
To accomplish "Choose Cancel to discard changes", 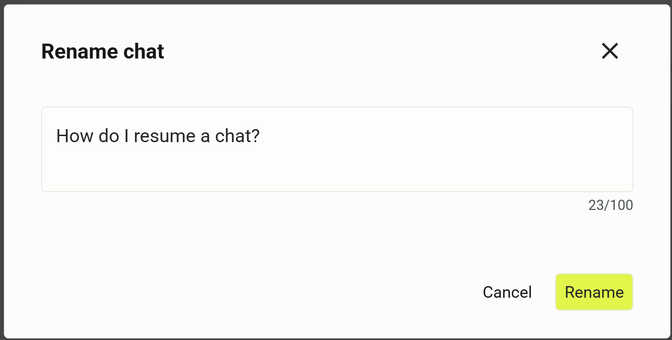I will click(507, 292).
